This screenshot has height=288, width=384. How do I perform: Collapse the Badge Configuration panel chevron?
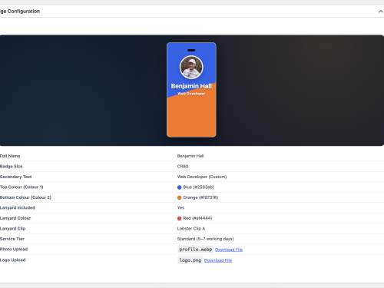[381, 12]
